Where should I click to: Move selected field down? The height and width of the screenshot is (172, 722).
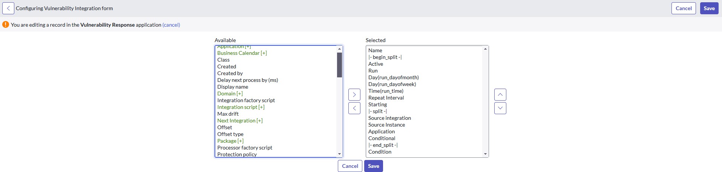click(500, 108)
